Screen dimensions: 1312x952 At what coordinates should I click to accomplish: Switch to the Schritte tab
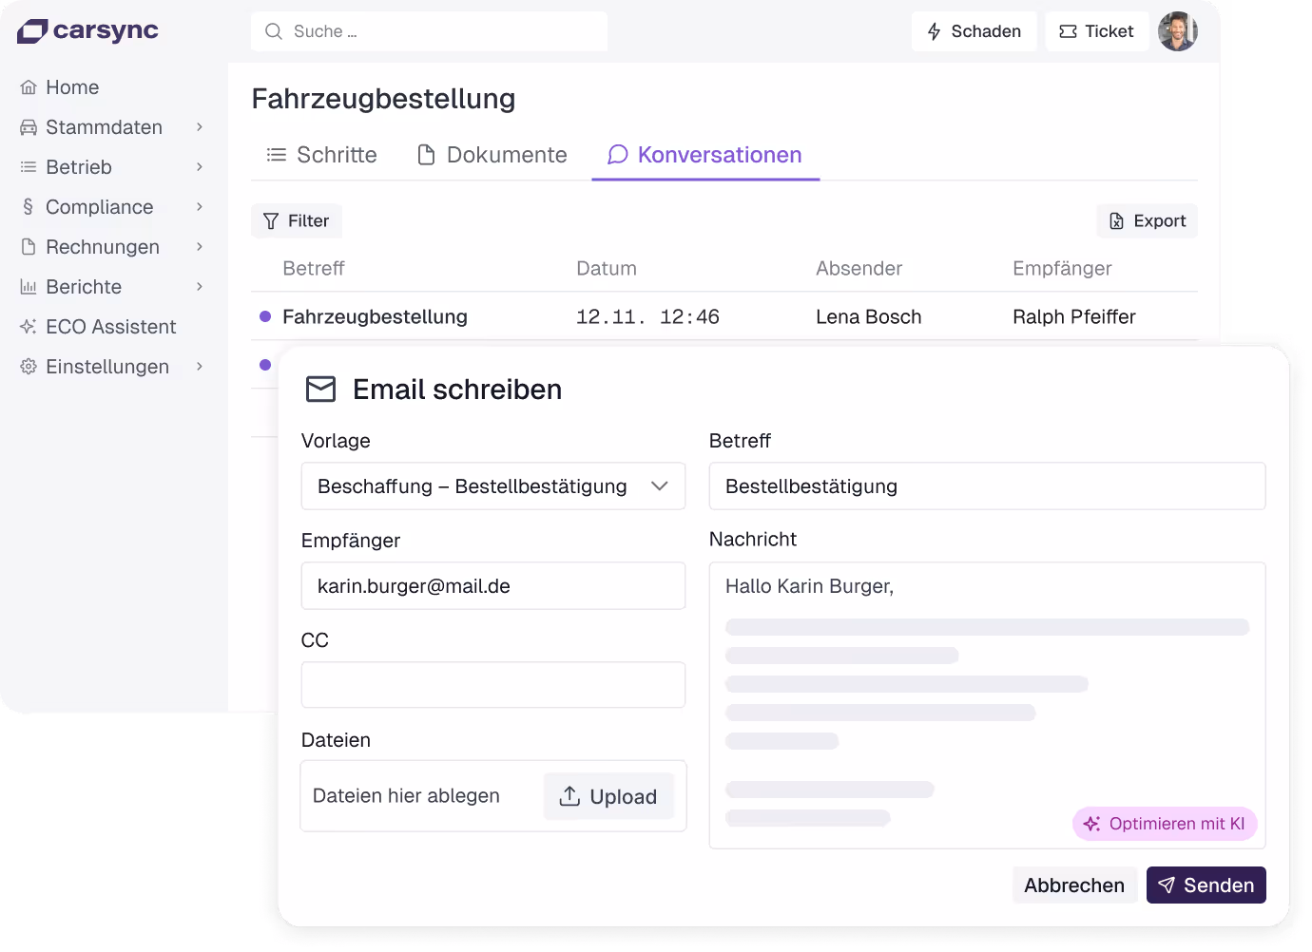321,155
